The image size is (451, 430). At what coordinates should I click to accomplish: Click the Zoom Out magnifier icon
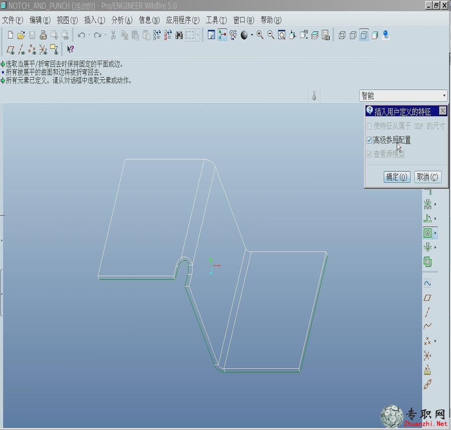[271, 35]
